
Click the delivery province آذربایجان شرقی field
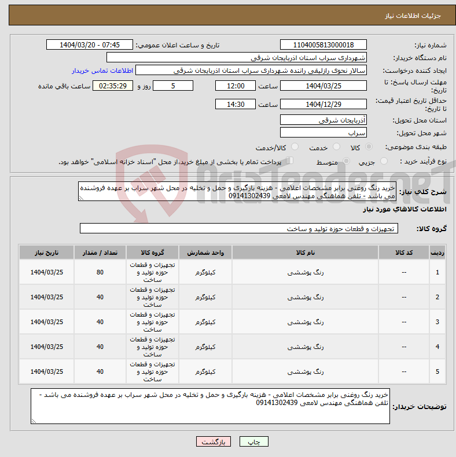tap(323, 120)
